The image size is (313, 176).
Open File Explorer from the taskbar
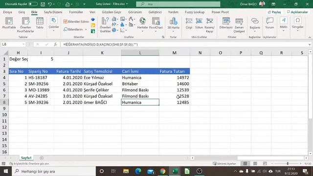126,171
